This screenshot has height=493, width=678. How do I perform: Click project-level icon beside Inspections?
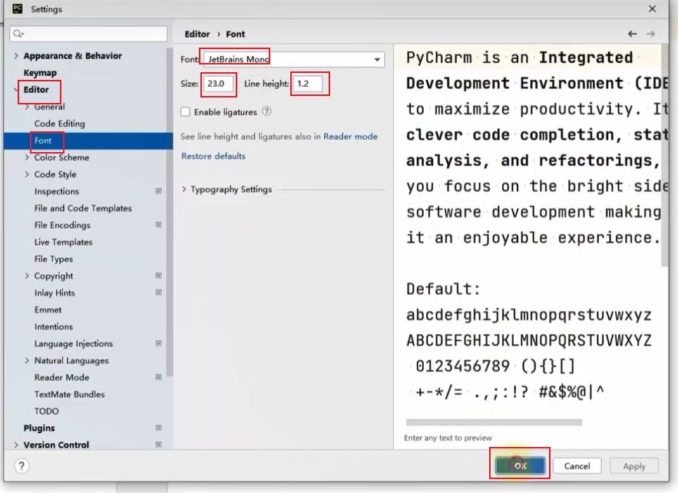[x=158, y=191]
